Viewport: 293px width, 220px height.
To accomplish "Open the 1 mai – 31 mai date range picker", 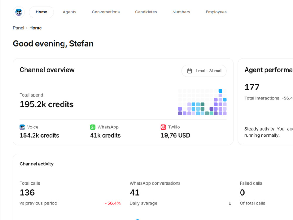I will pyautogui.click(x=204, y=71).
